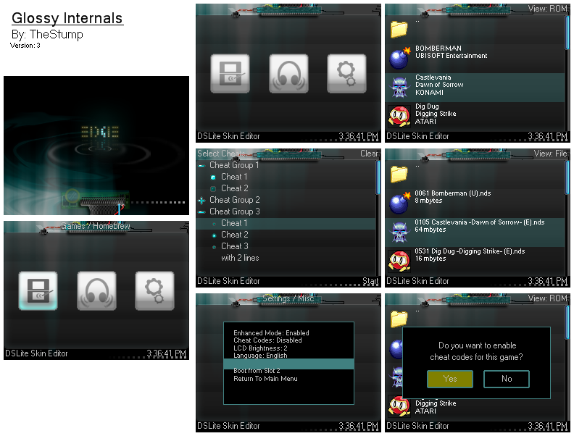Viewport: 574px width, 436px height.
Task: Click the 'By: TheStump' author text
Action: [x=47, y=34]
